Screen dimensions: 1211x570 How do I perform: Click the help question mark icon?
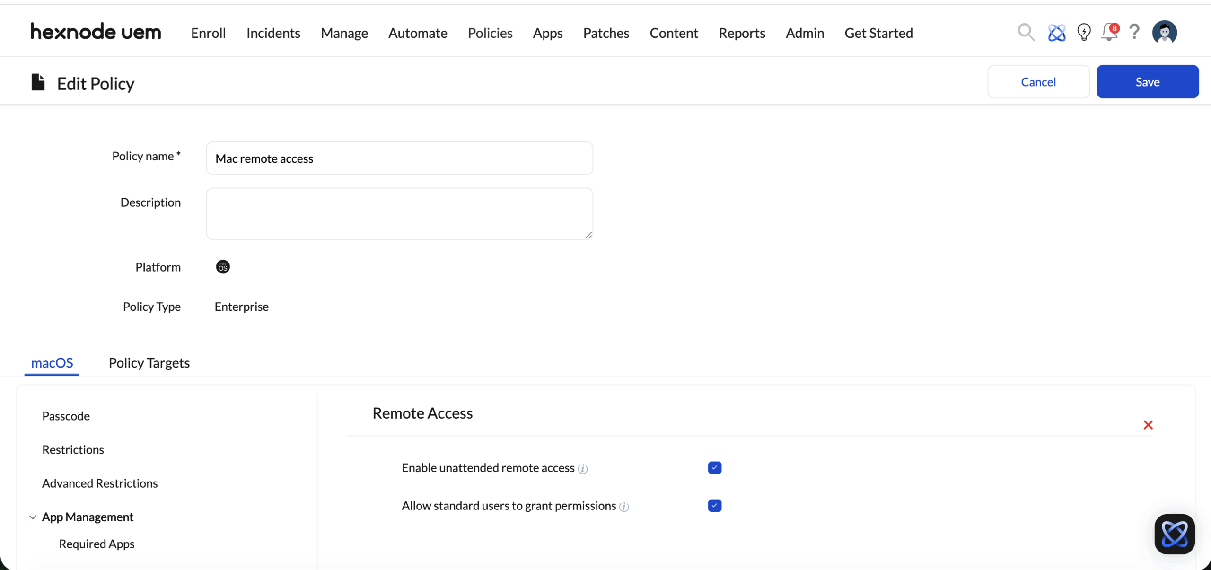1134,33
